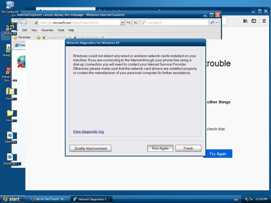The height and width of the screenshot is (203, 271).
Task: Click the Add to Favorites Bar icon
Action: click(x=38, y=37)
